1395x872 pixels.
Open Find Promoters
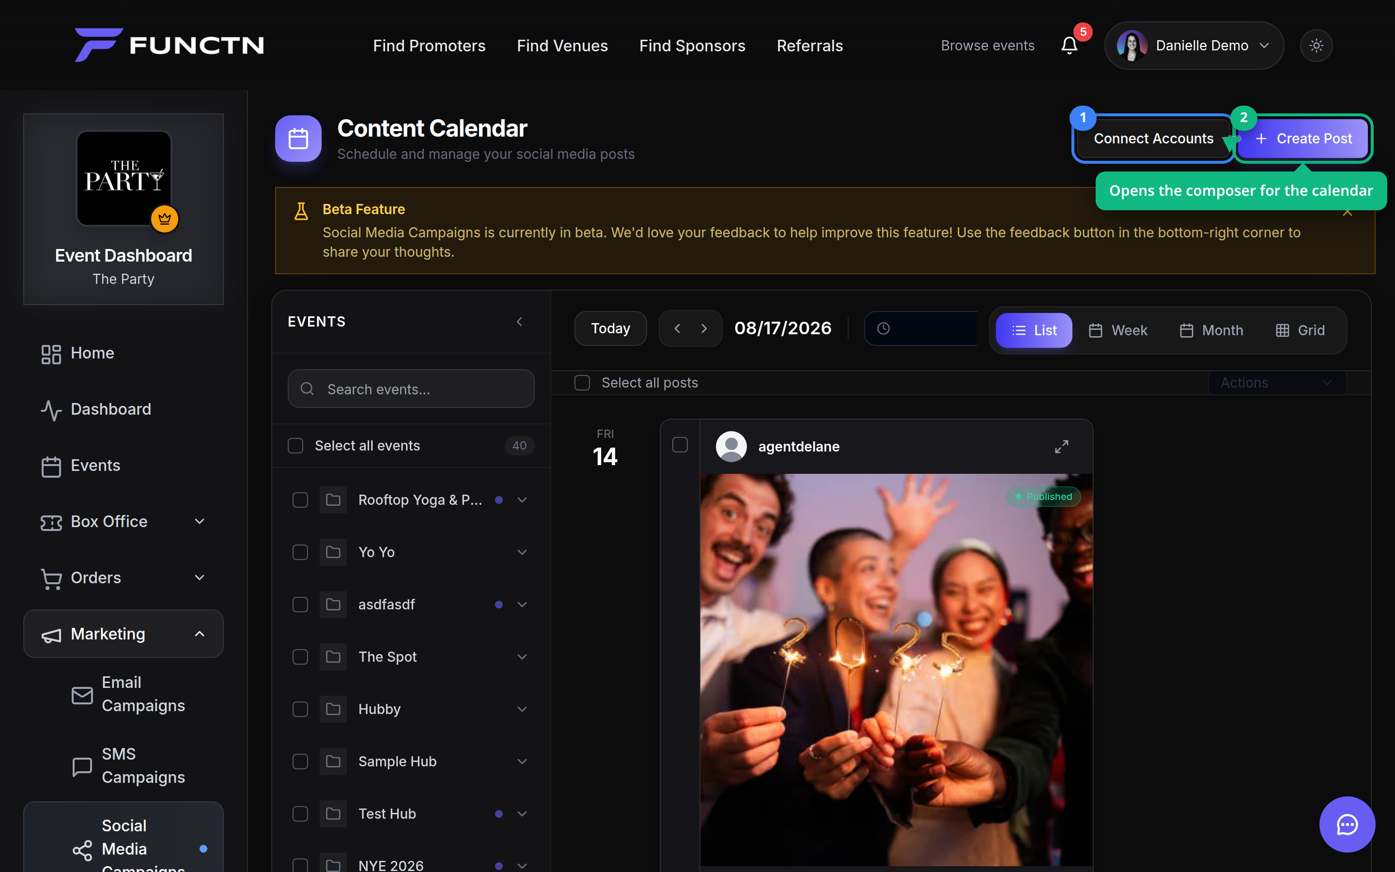(x=430, y=46)
